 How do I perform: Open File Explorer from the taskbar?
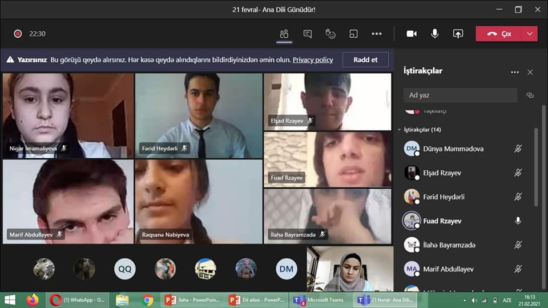pyautogui.click(x=122, y=300)
